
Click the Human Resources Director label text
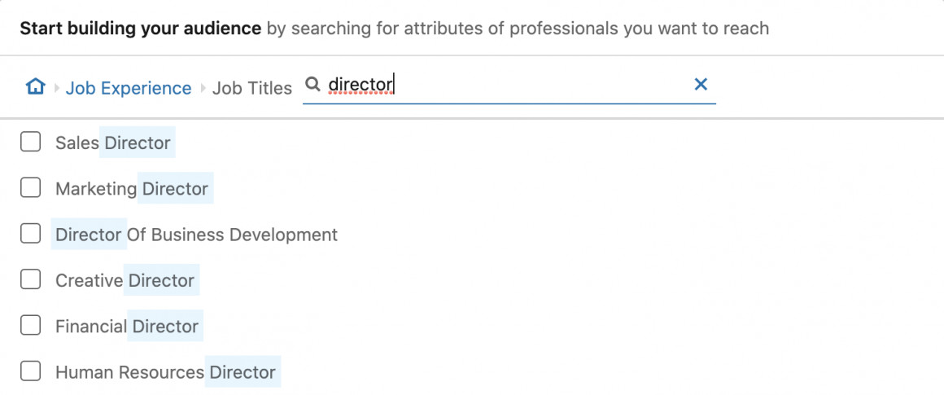tap(165, 372)
